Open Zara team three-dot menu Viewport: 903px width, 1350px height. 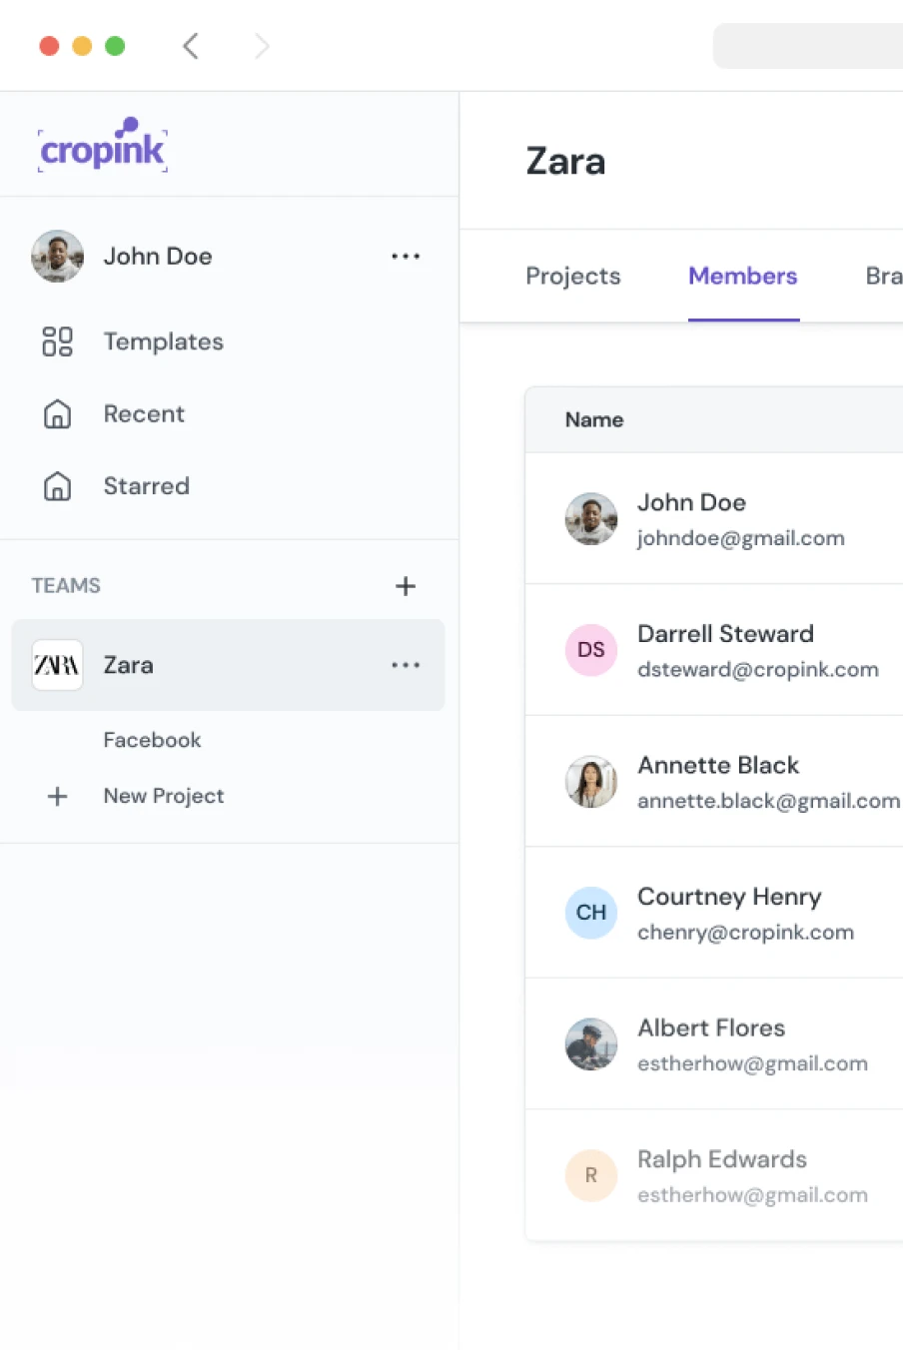click(406, 665)
